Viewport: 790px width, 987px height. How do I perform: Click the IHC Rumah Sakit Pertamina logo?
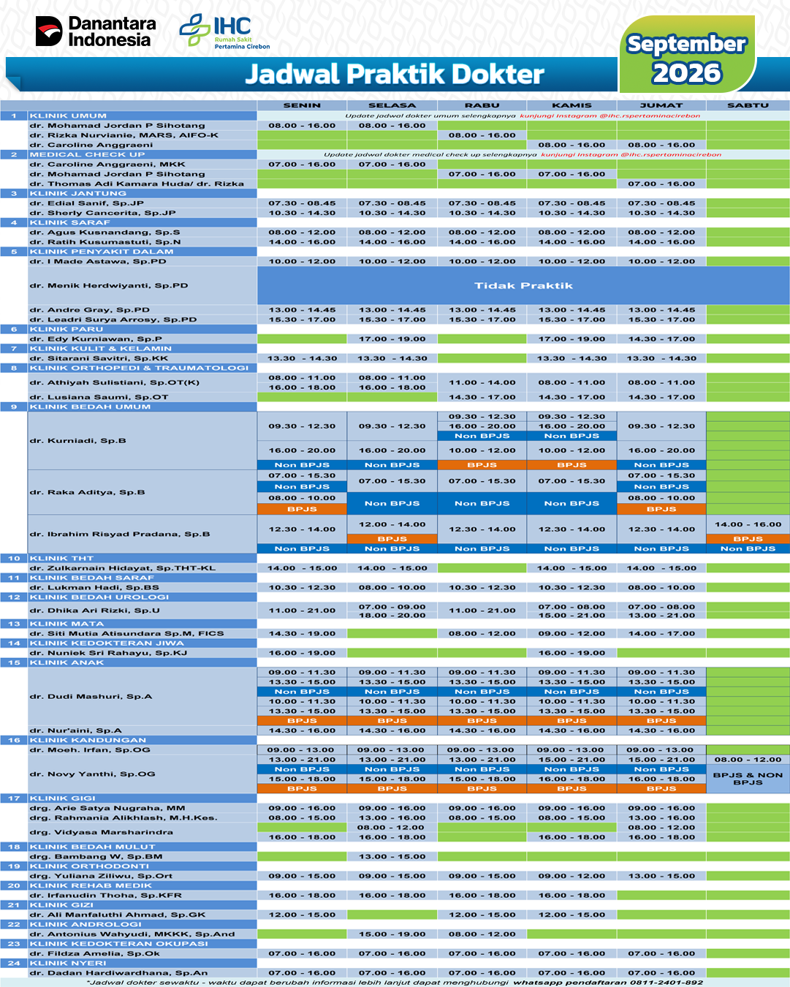pos(224,31)
